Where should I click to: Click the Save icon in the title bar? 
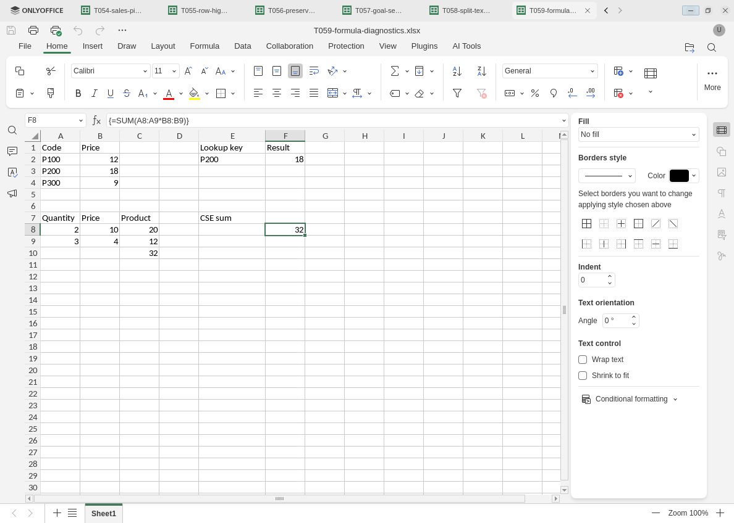pos(11,30)
